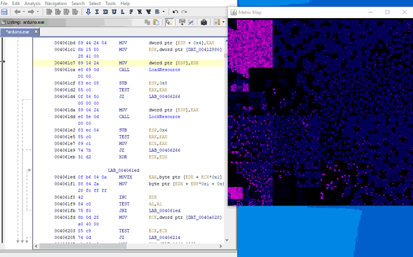This screenshot has height=257, width=413.
Task: Click the Copy icon in Listing header
Action: point(148,23)
